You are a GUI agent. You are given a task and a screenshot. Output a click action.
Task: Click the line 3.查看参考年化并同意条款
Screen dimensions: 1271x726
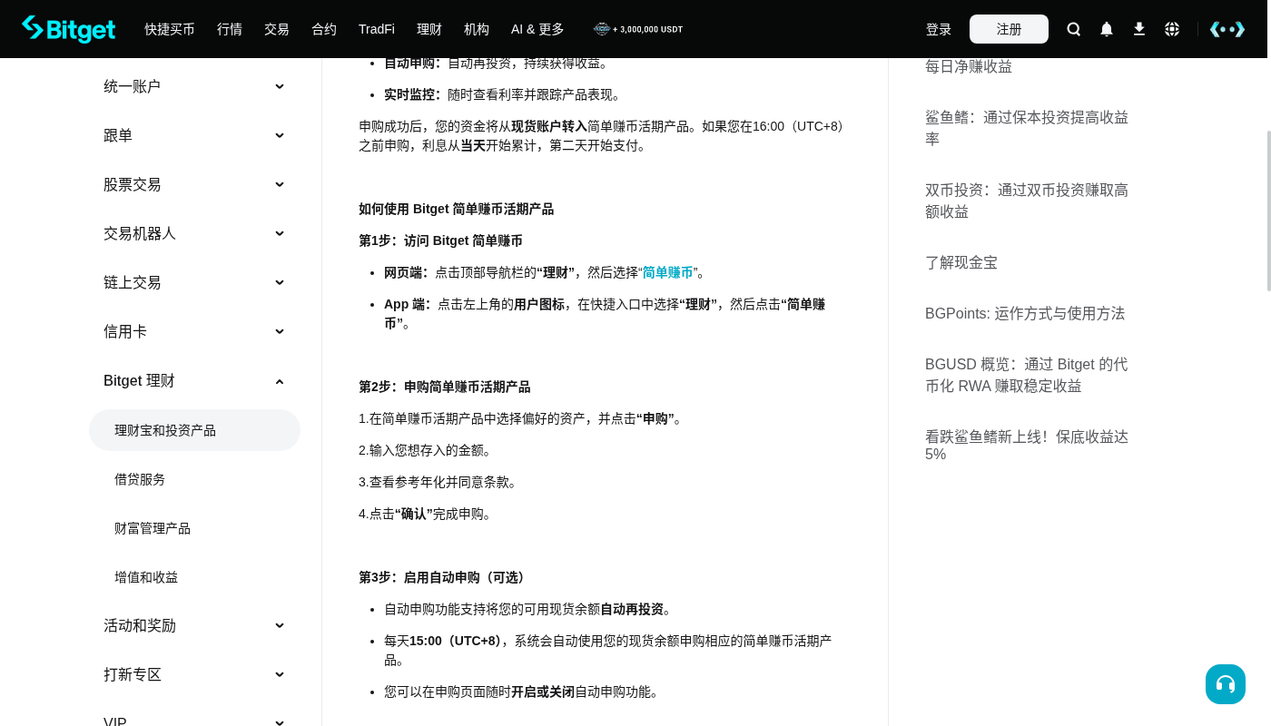pos(440,482)
